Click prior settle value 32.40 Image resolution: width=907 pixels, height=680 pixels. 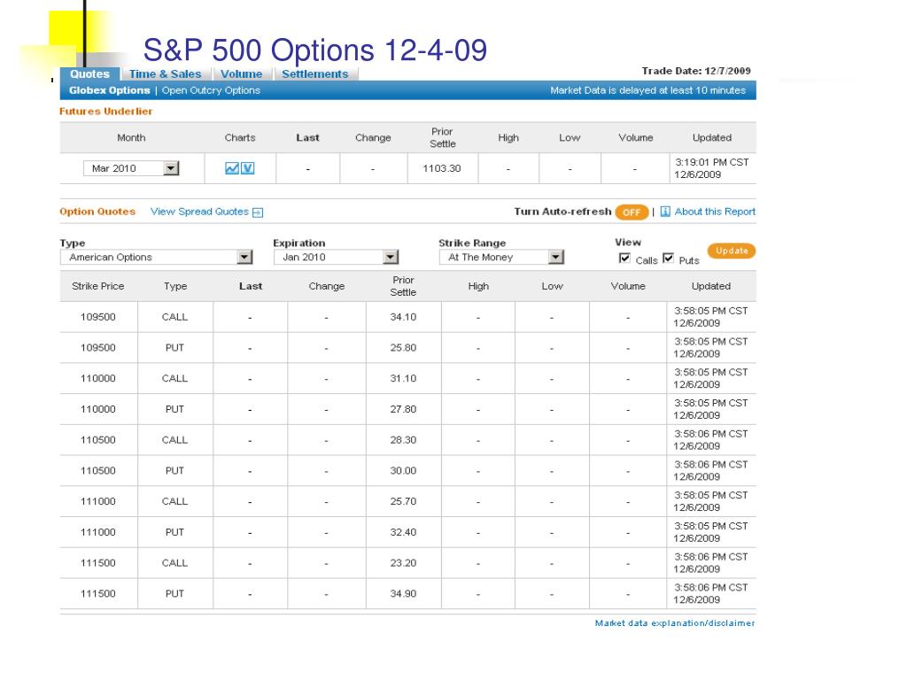pos(403,532)
